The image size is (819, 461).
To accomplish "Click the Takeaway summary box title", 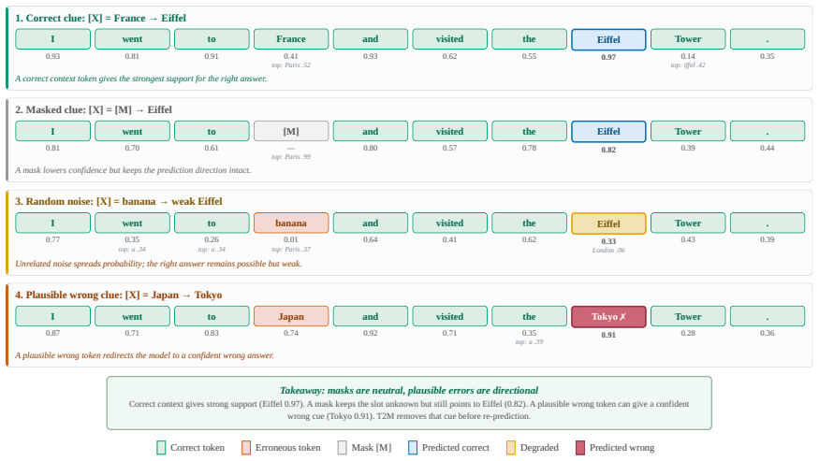I will click(409, 390).
